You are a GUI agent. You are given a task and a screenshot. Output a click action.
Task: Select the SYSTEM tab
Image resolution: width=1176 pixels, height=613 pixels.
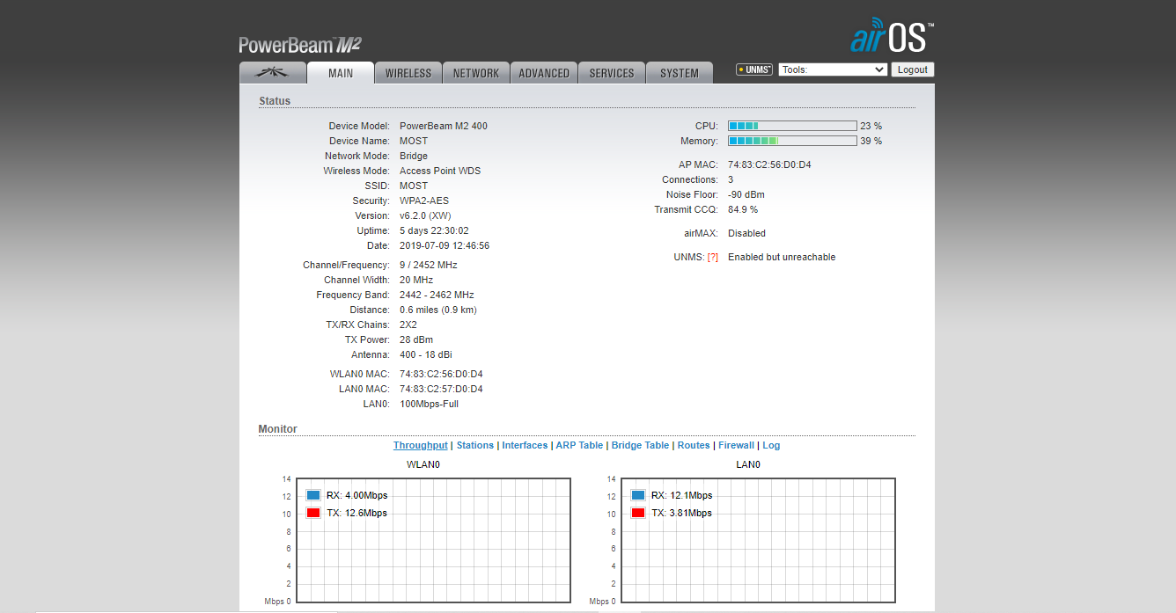click(680, 73)
